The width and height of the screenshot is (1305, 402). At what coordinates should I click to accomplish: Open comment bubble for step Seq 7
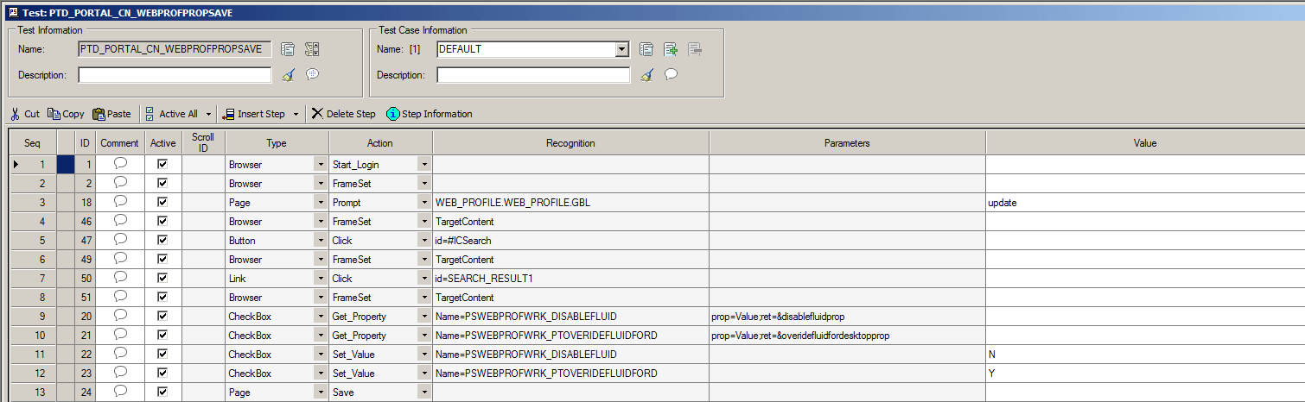[120, 278]
